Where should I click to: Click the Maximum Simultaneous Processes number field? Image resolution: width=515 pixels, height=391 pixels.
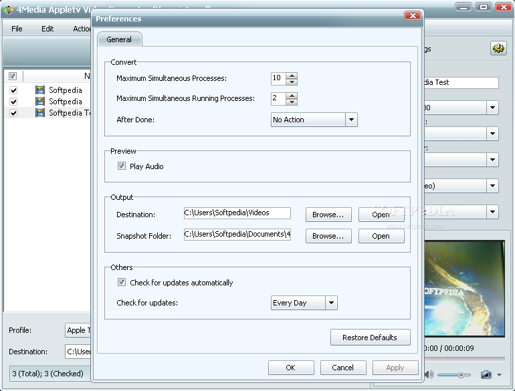click(x=278, y=78)
